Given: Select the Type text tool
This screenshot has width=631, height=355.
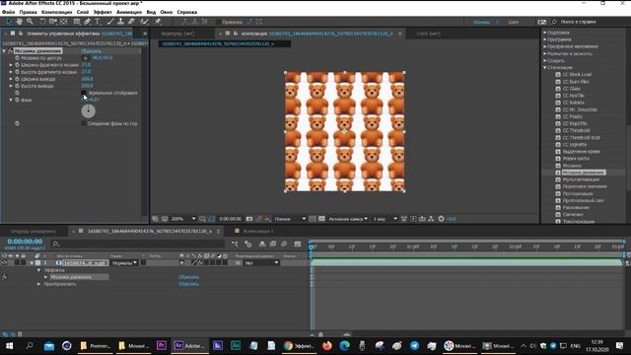Looking at the screenshot, I should pyautogui.click(x=98, y=22).
